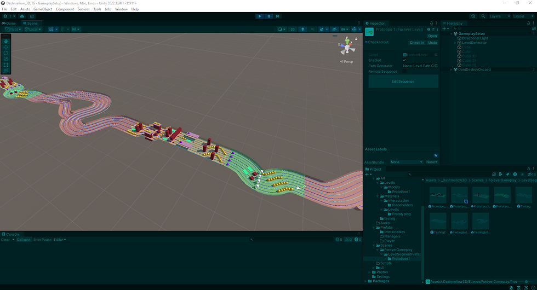Screen dimensions: 537x290
Task: Click the Hierarchy scene picker icon
Action: (x=534, y=28)
